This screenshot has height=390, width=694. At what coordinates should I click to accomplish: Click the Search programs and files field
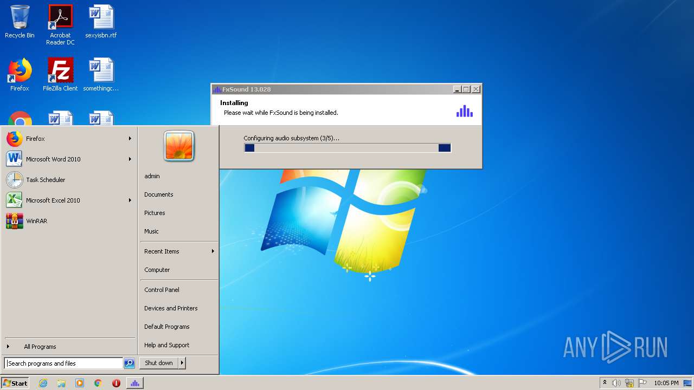(63, 363)
